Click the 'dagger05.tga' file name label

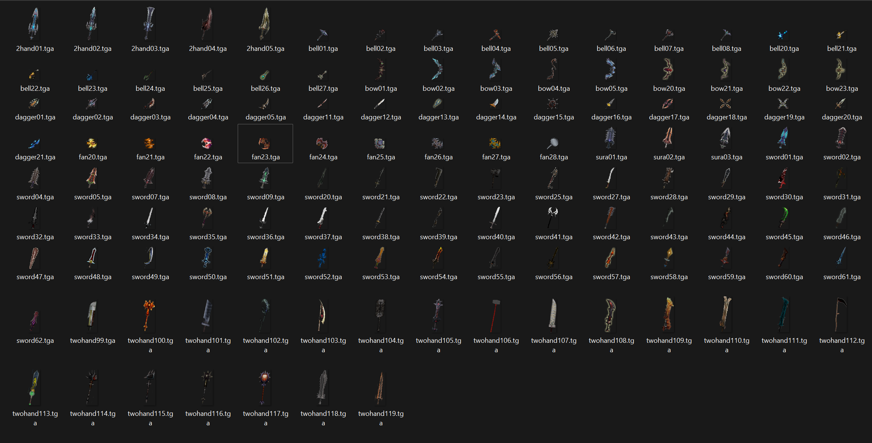266,117
